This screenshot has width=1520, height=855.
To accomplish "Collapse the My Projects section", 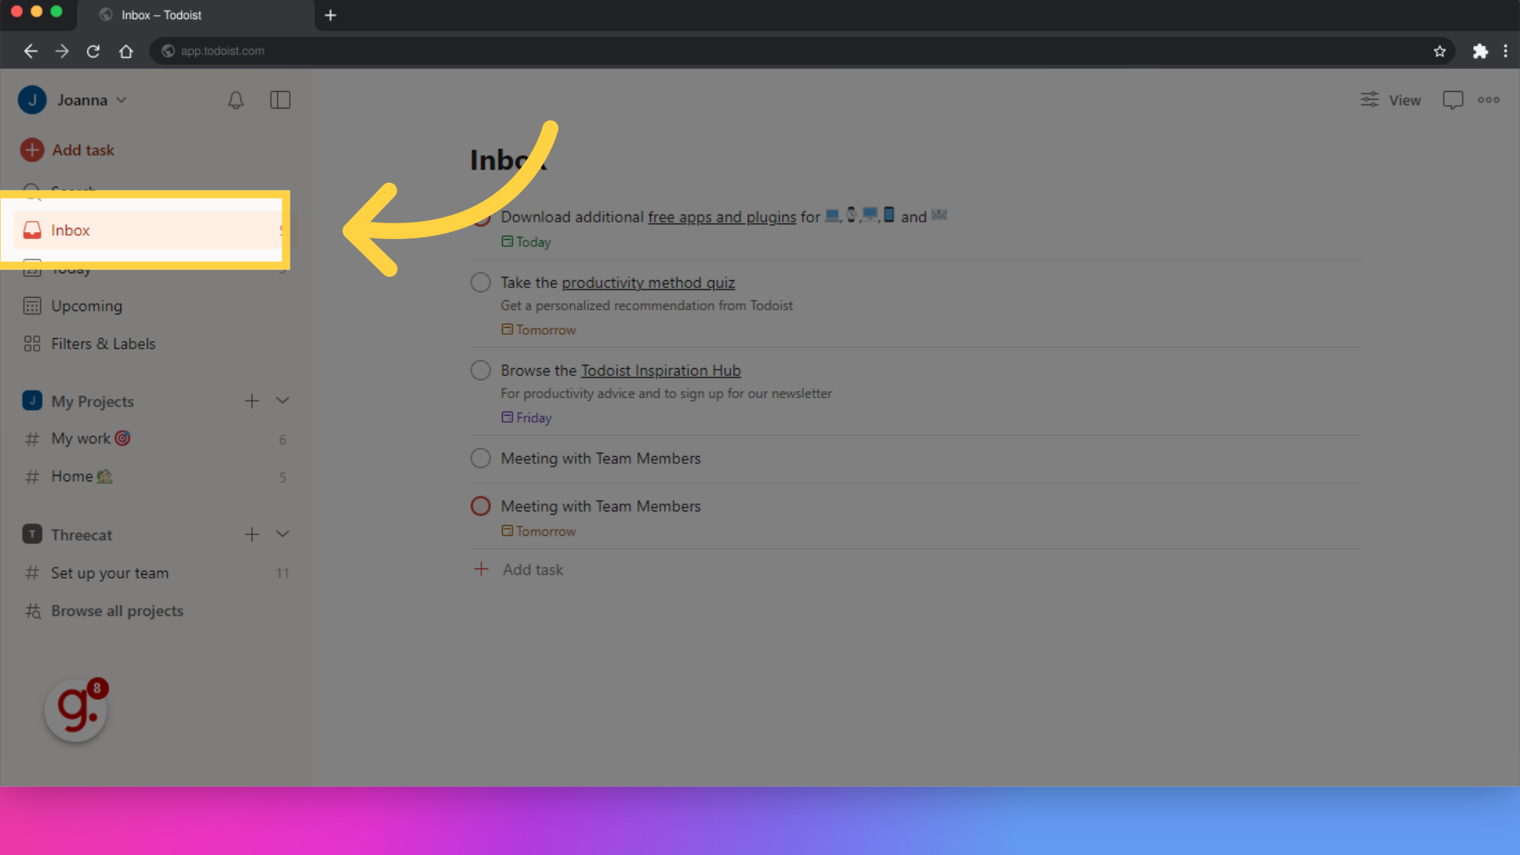I will [x=283, y=401].
